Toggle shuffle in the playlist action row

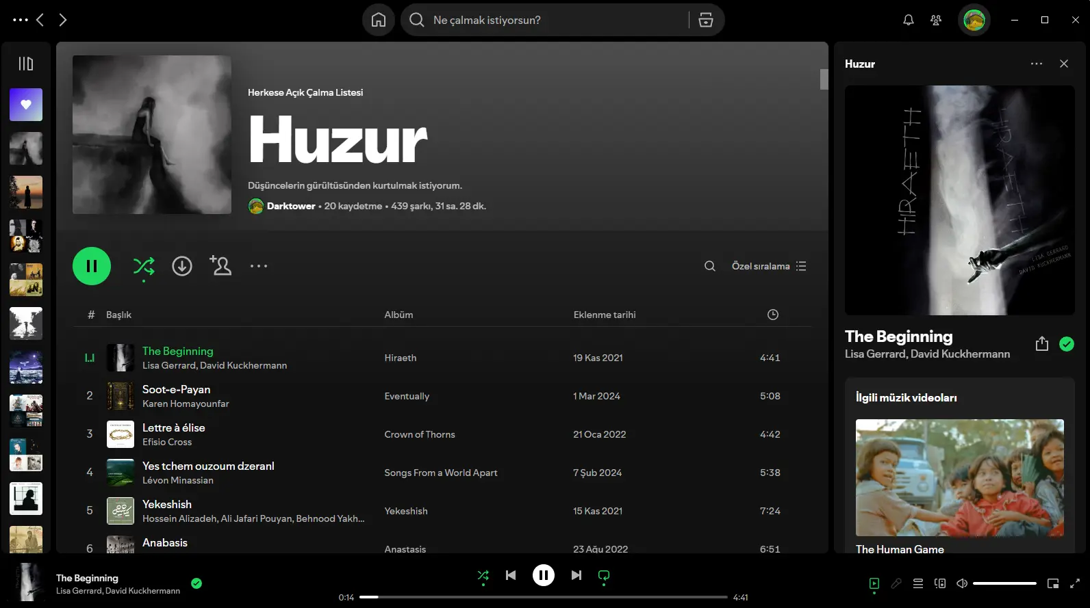(x=144, y=266)
